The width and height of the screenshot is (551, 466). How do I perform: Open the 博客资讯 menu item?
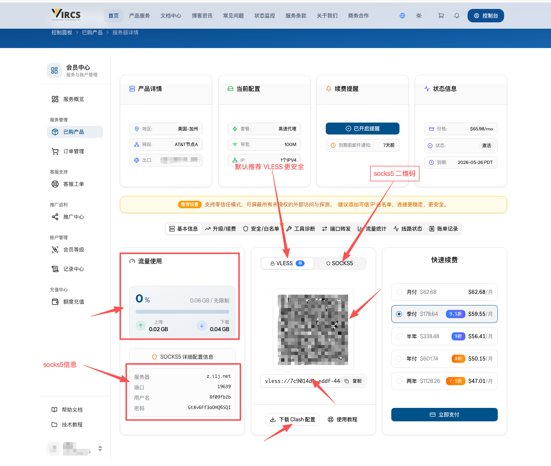click(202, 16)
